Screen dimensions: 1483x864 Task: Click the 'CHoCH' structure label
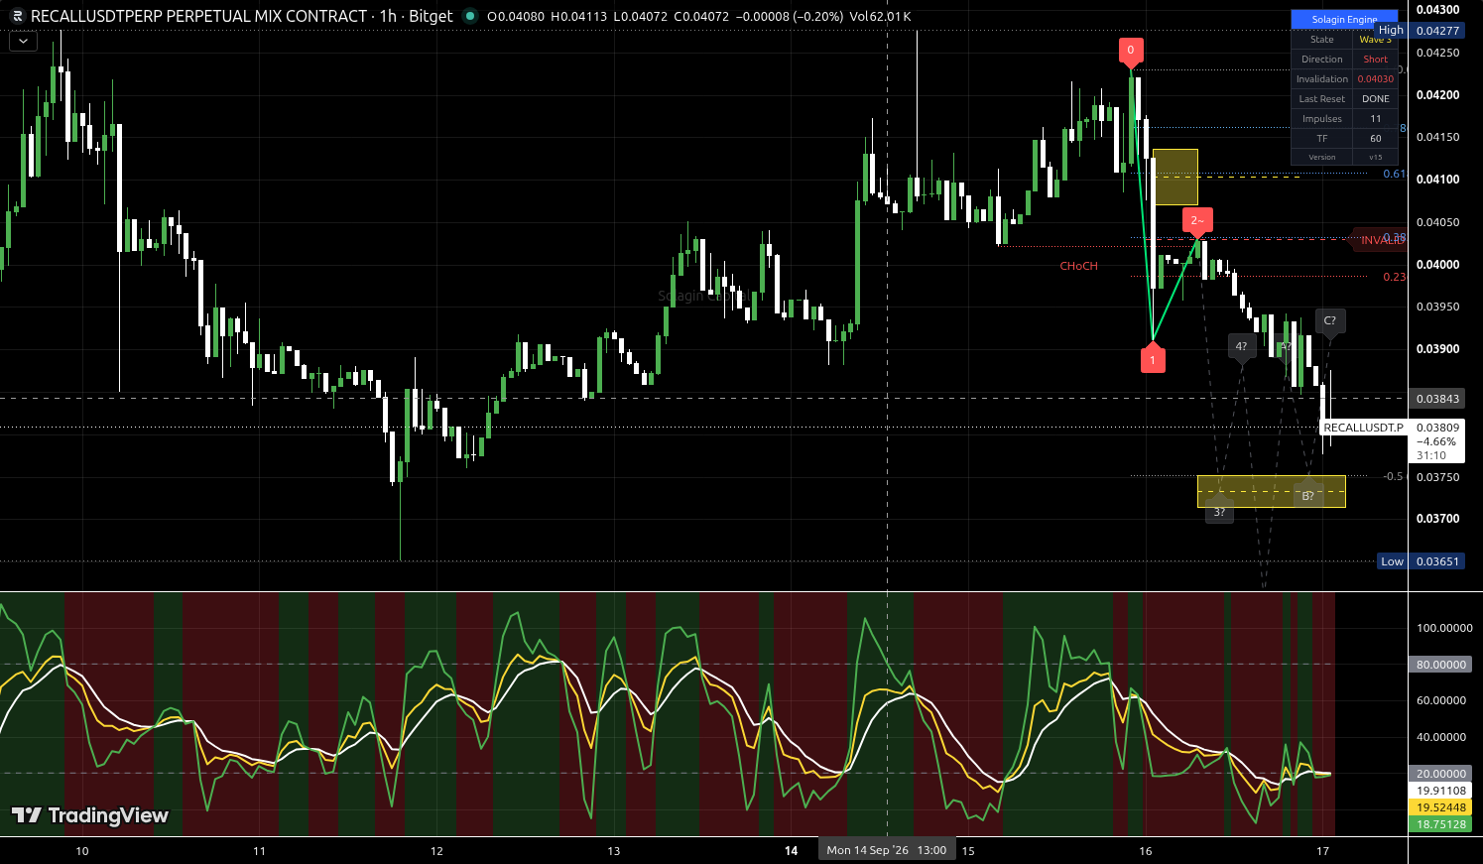coord(1078,266)
